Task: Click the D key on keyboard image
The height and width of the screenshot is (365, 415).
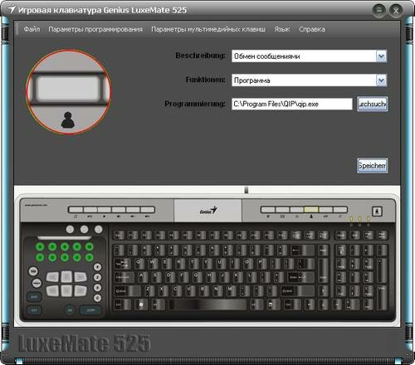Action: (170, 277)
